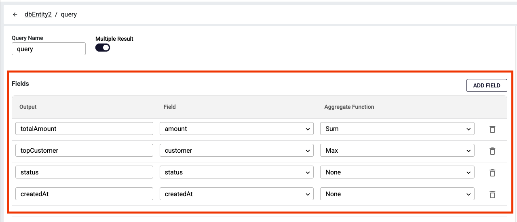Click the Query Name input field
This screenshot has width=517, height=222.
click(x=49, y=49)
